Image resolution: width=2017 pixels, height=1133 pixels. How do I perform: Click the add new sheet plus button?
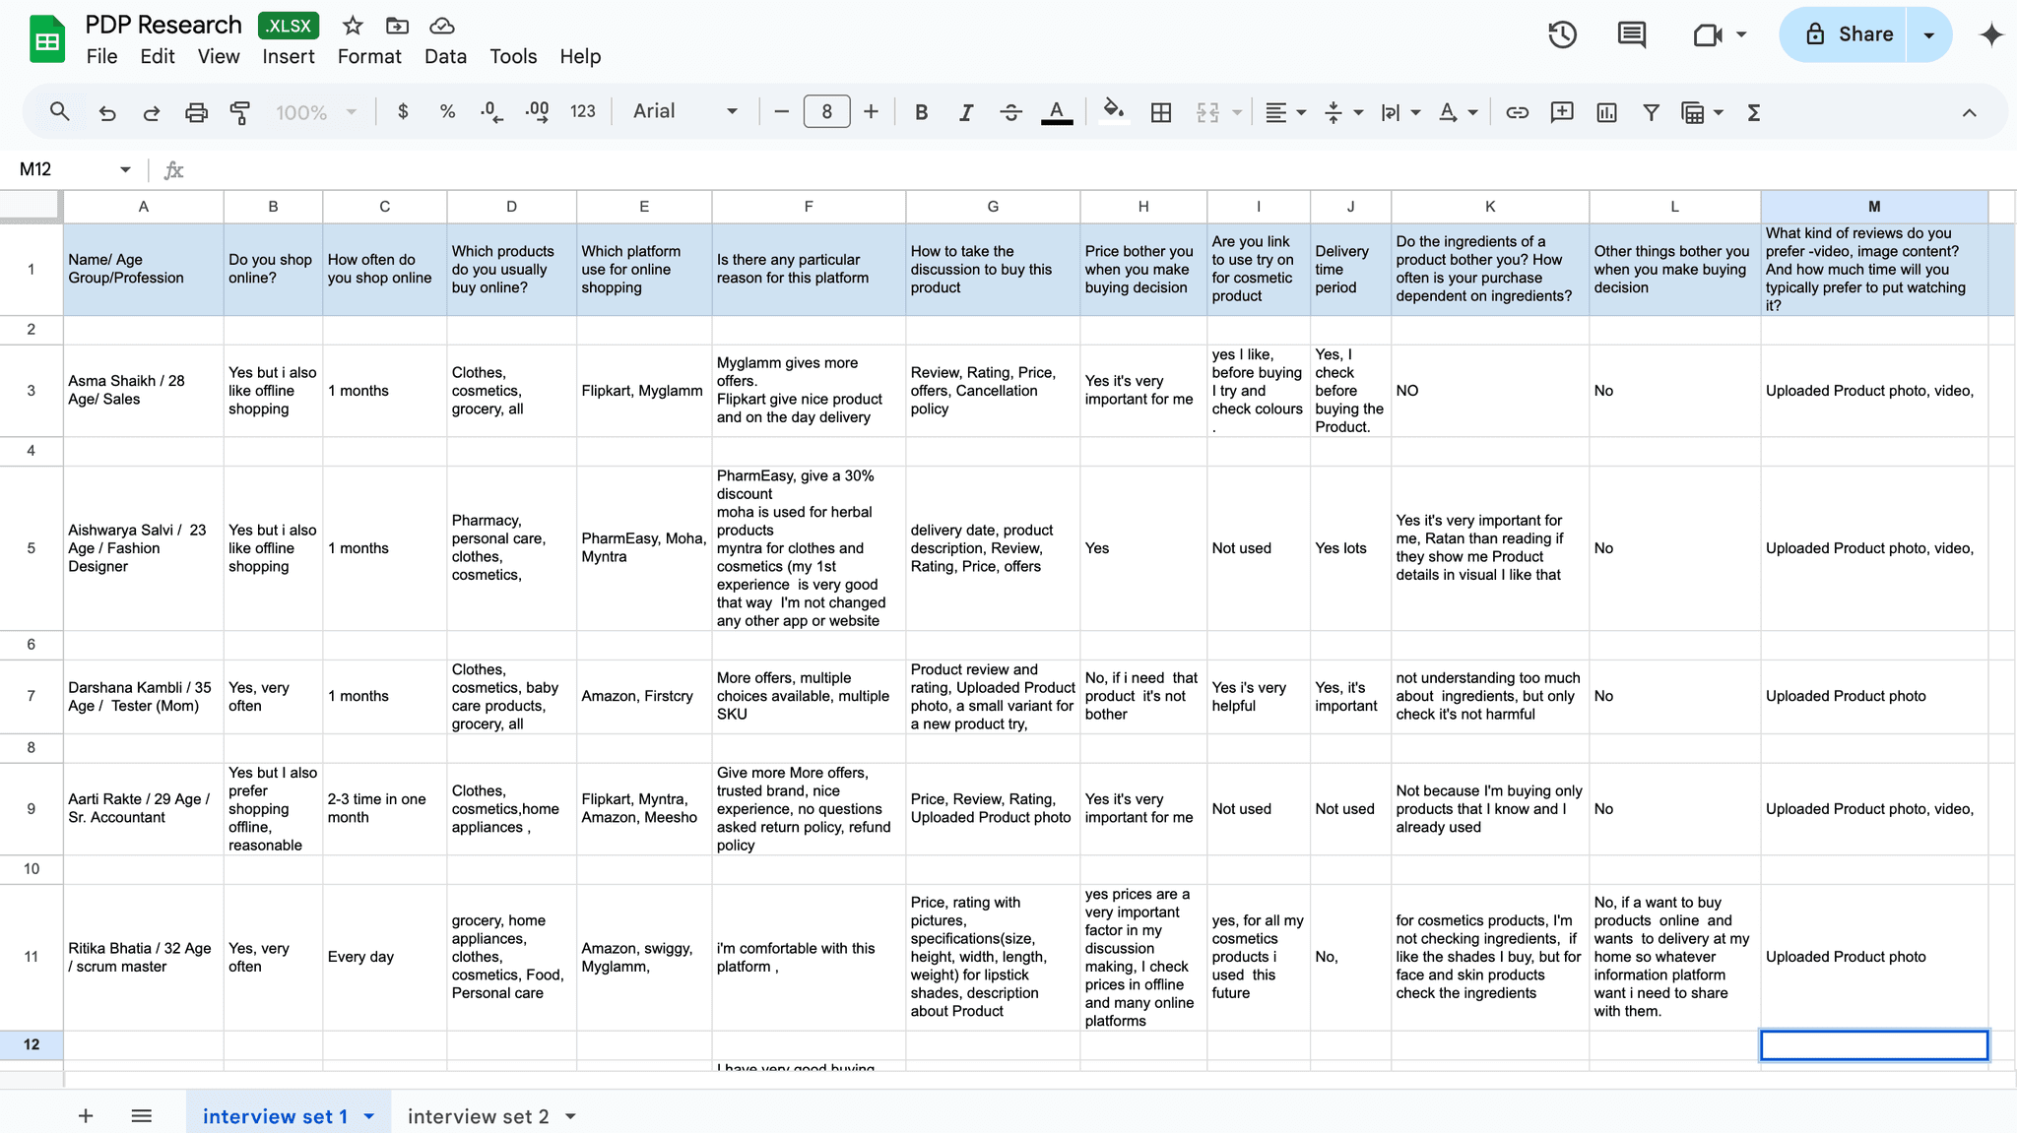pyautogui.click(x=86, y=1116)
